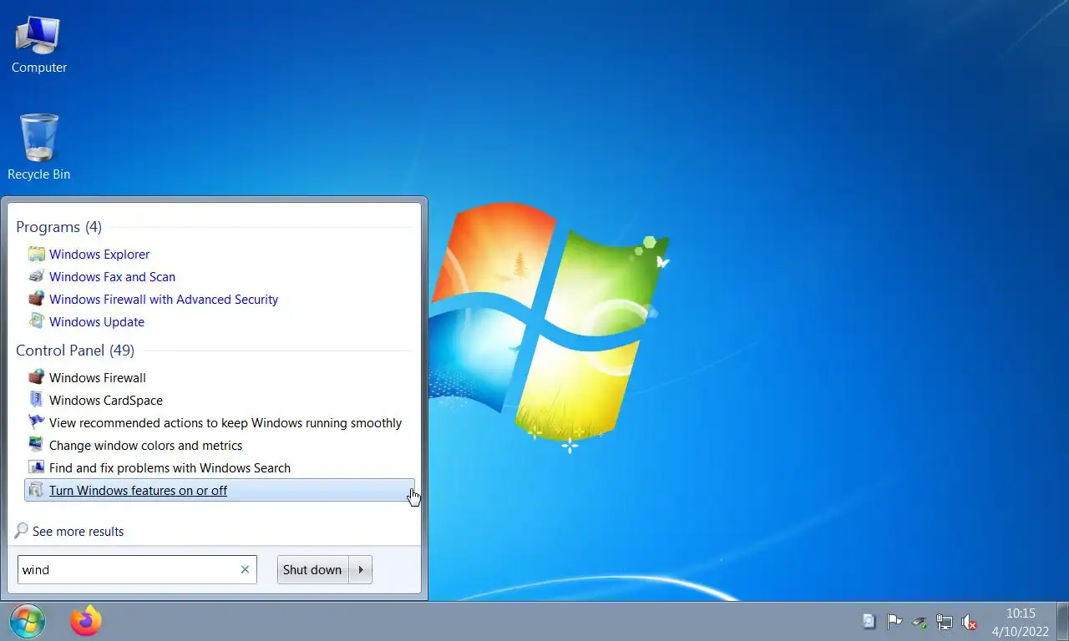1069x641 pixels.
Task: Click the network tray icon
Action: [945, 621]
